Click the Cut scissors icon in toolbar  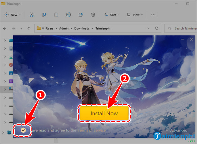click(31, 15)
